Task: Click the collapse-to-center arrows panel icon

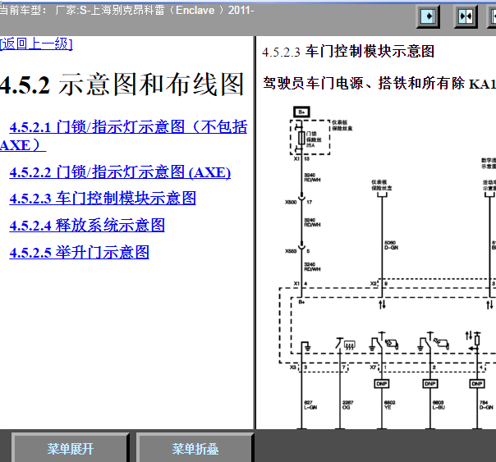Action: click(466, 16)
